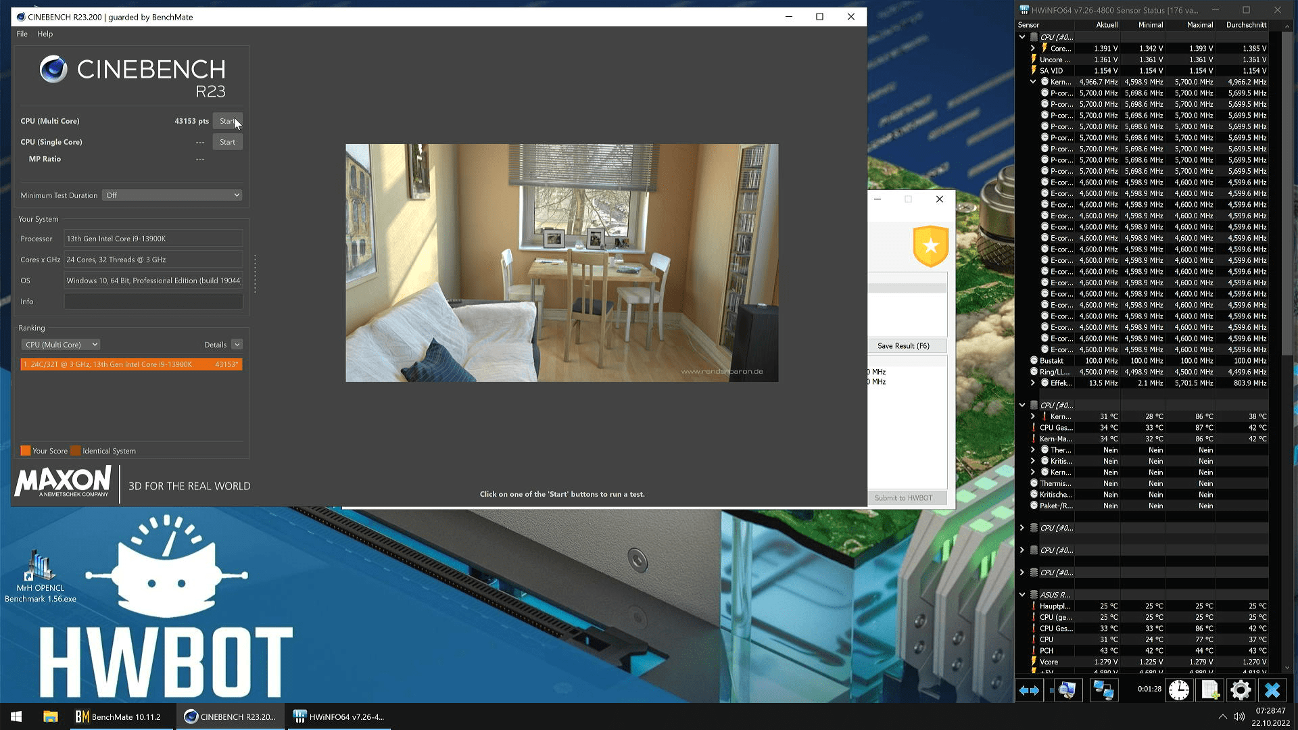This screenshot has width=1298, height=730.
Task: Click Submit to HWBOT button
Action: [x=903, y=498]
